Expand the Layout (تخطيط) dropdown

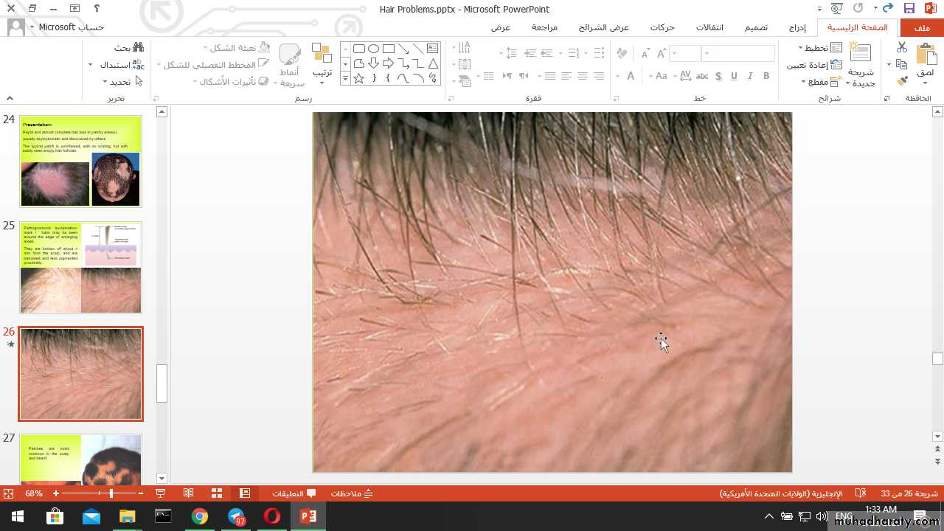click(820, 47)
